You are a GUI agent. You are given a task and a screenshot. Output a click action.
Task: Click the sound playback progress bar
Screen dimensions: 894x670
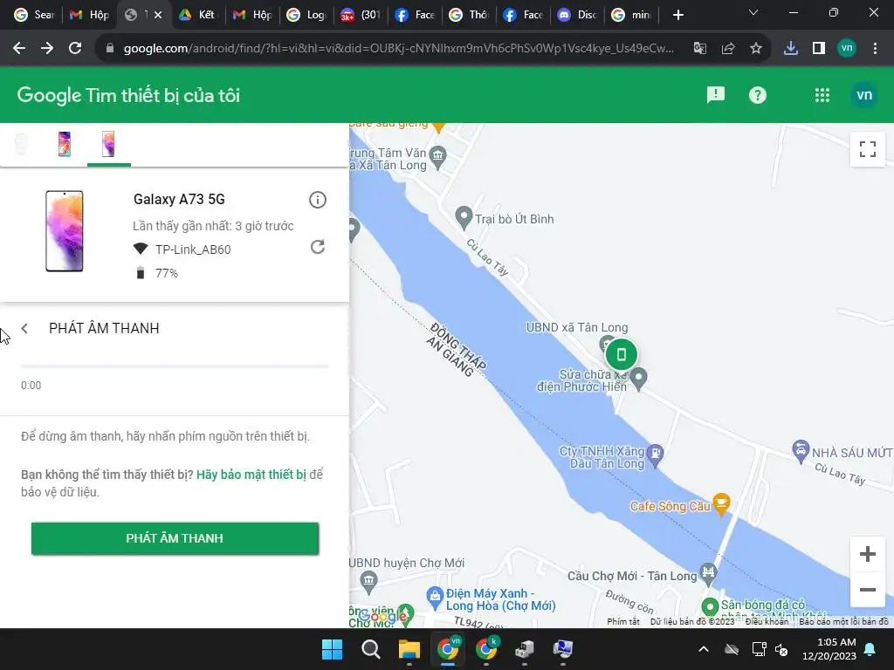pyautogui.click(x=175, y=366)
